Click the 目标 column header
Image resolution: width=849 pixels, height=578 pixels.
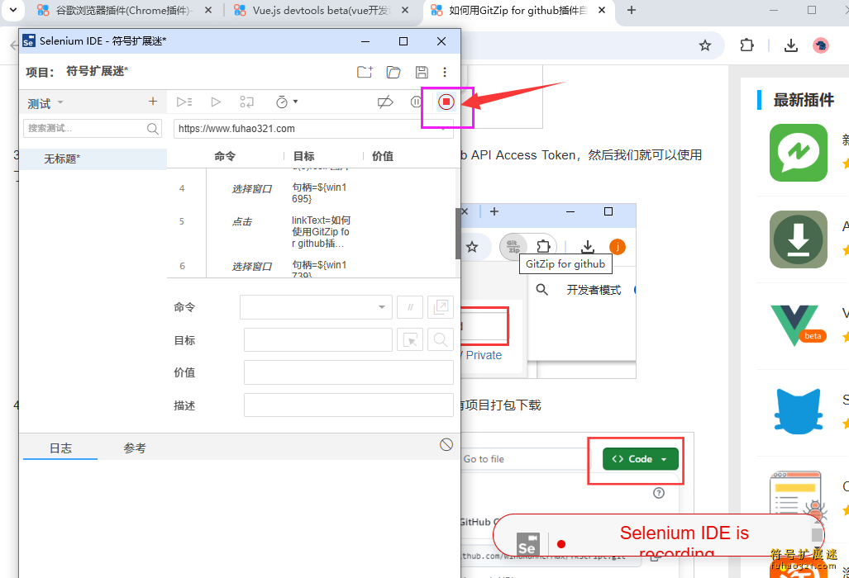coord(303,156)
